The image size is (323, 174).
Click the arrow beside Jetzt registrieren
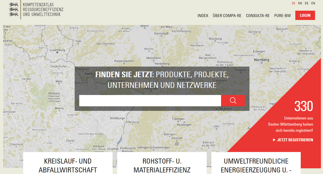(274, 140)
